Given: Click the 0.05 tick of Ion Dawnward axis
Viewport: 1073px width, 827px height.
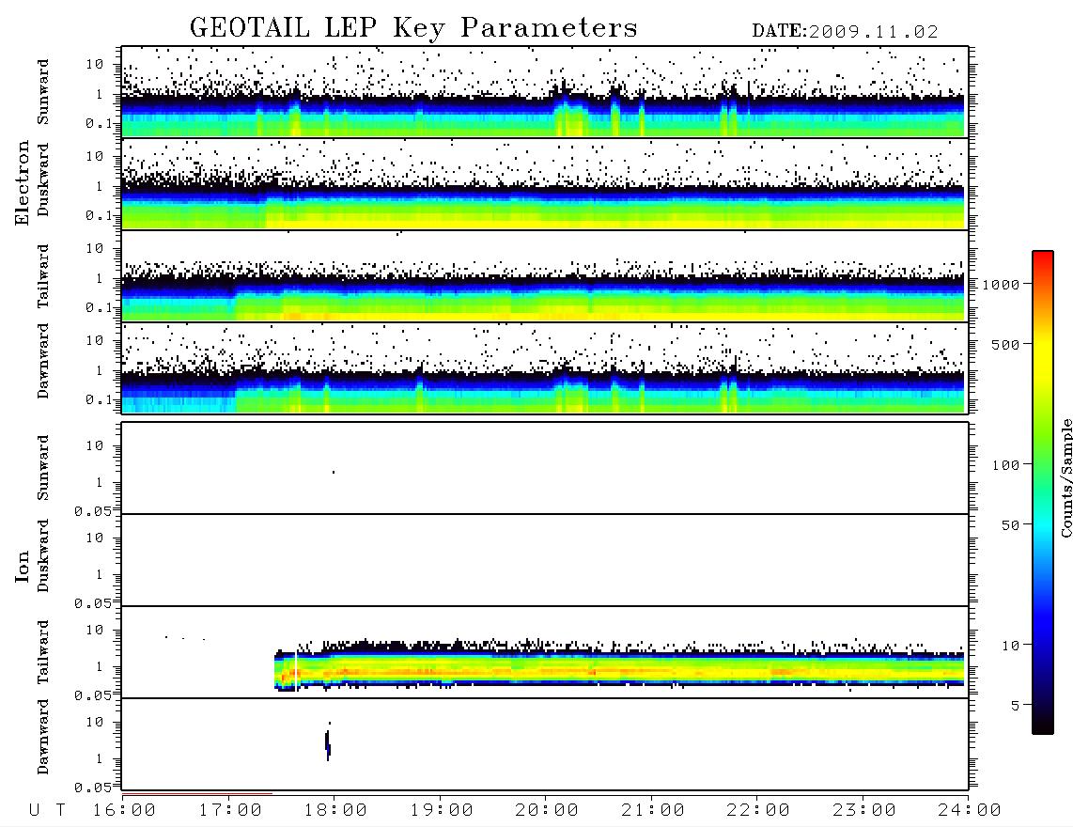Looking at the screenshot, I should click(93, 788).
